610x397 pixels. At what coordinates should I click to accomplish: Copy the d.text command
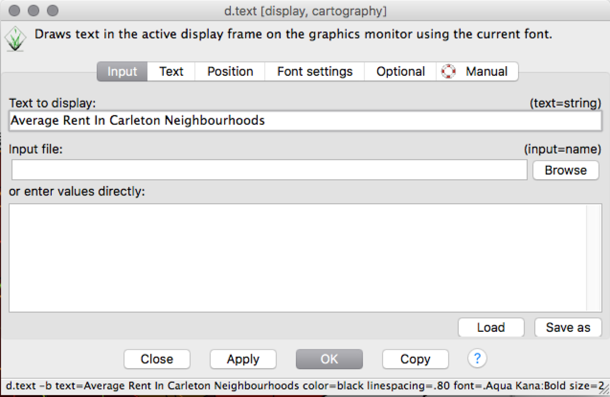[415, 359]
